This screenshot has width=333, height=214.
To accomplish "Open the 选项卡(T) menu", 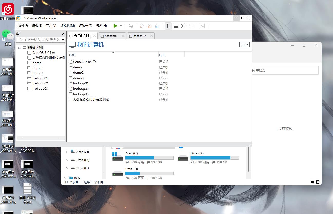I will [x=85, y=26].
